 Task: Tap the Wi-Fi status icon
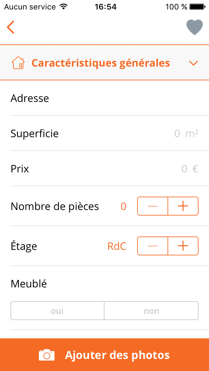tap(64, 7)
